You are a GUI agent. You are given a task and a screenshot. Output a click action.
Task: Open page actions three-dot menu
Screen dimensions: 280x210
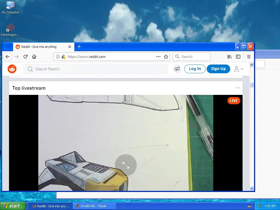coord(158,57)
